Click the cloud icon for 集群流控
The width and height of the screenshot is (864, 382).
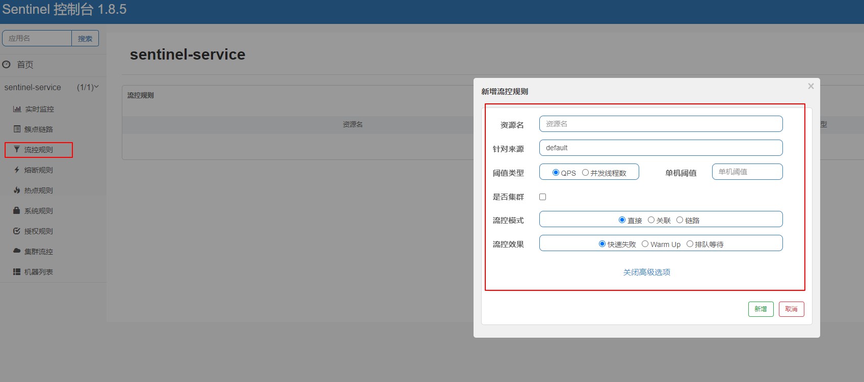[x=17, y=251]
